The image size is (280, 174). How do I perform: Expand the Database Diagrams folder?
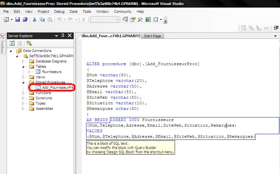pyautogui.click(x=23, y=61)
